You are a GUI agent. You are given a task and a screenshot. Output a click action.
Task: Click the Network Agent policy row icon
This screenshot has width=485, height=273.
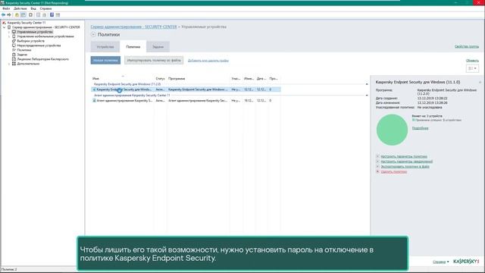coord(94,101)
